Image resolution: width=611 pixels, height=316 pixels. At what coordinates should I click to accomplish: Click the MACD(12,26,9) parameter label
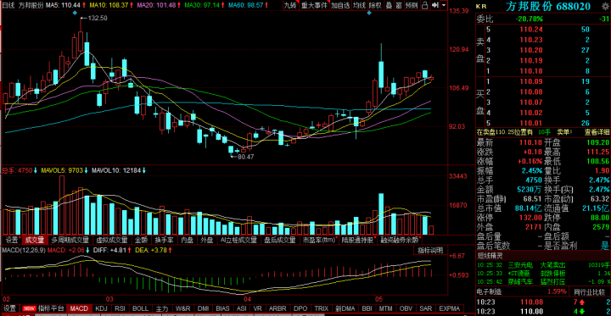(x=24, y=250)
